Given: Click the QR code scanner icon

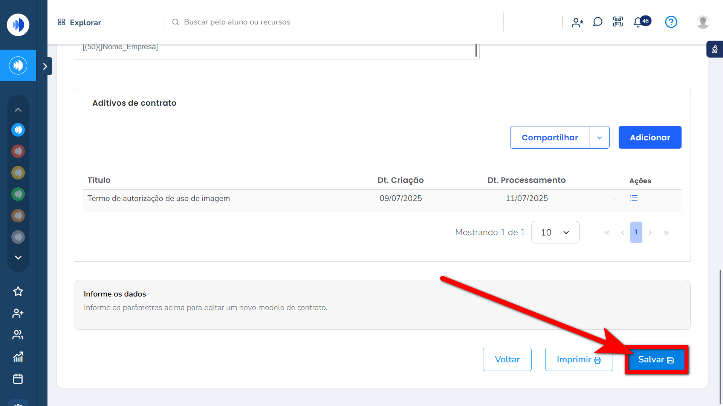Looking at the screenshot, I should pos(618,22).
